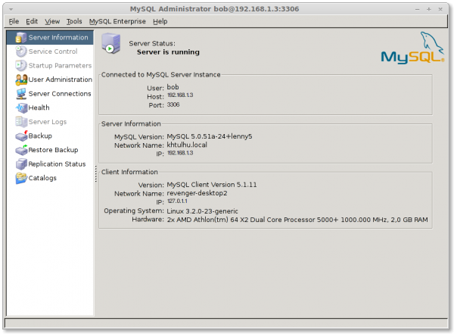Click the Restore Backup drive icon
This screenshot has height=334, width=454.
tap(21, 150)
